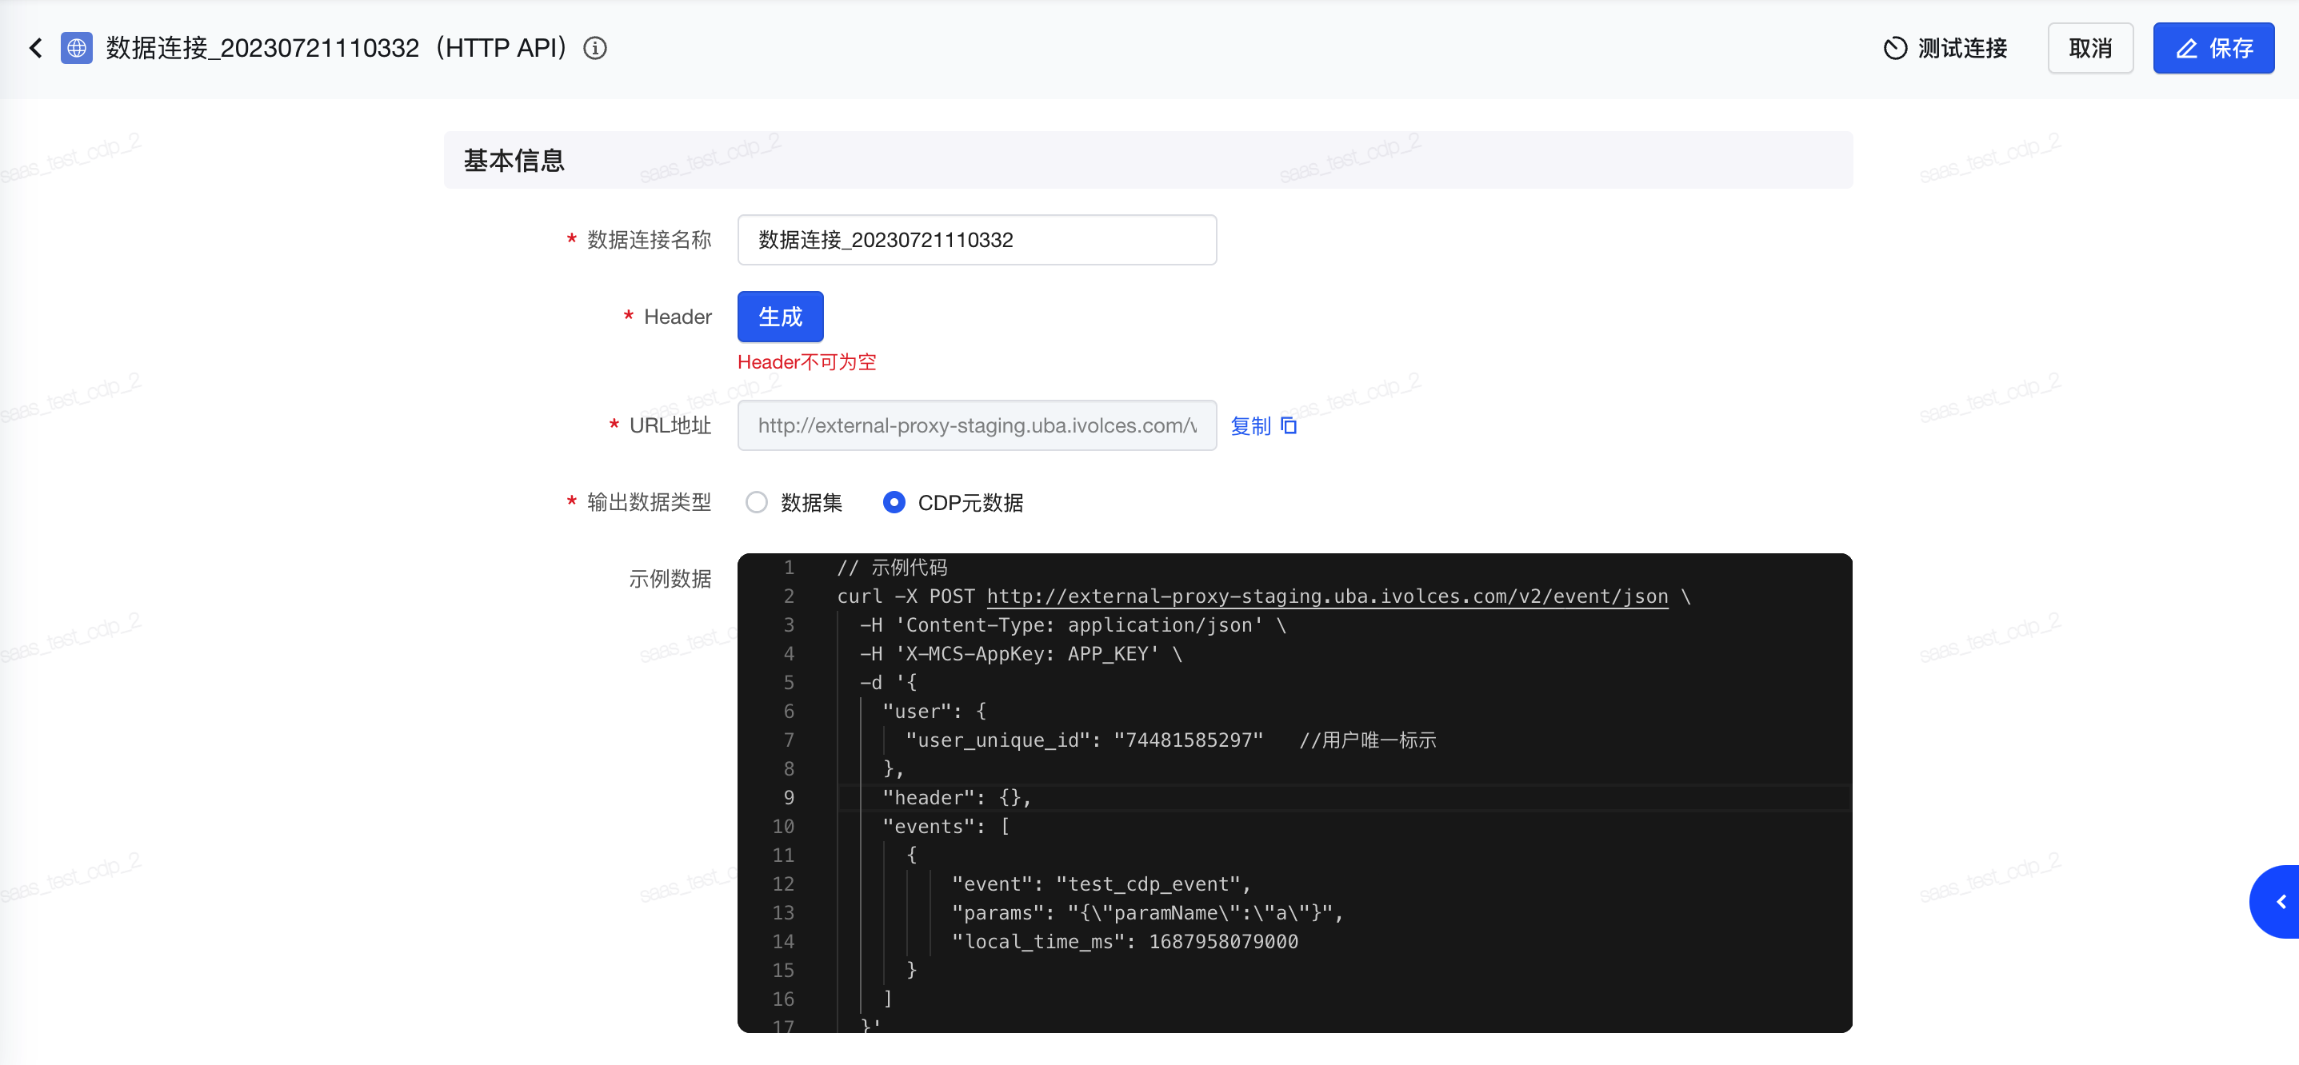This screenshot has width=2299, height=1065.
Task: Click the pencil icon on the save button
Action: [2186, 49]
